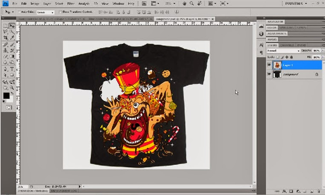Switch to the Channels tab
The height and width of the screenshot is (195, 325).
click(287, 45)
